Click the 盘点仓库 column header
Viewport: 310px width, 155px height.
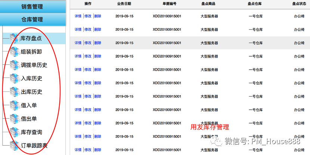(x=257, y=3)
